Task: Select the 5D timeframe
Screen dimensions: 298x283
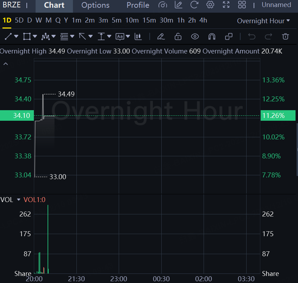Action: pyautogui.click(x=19, y=20)
